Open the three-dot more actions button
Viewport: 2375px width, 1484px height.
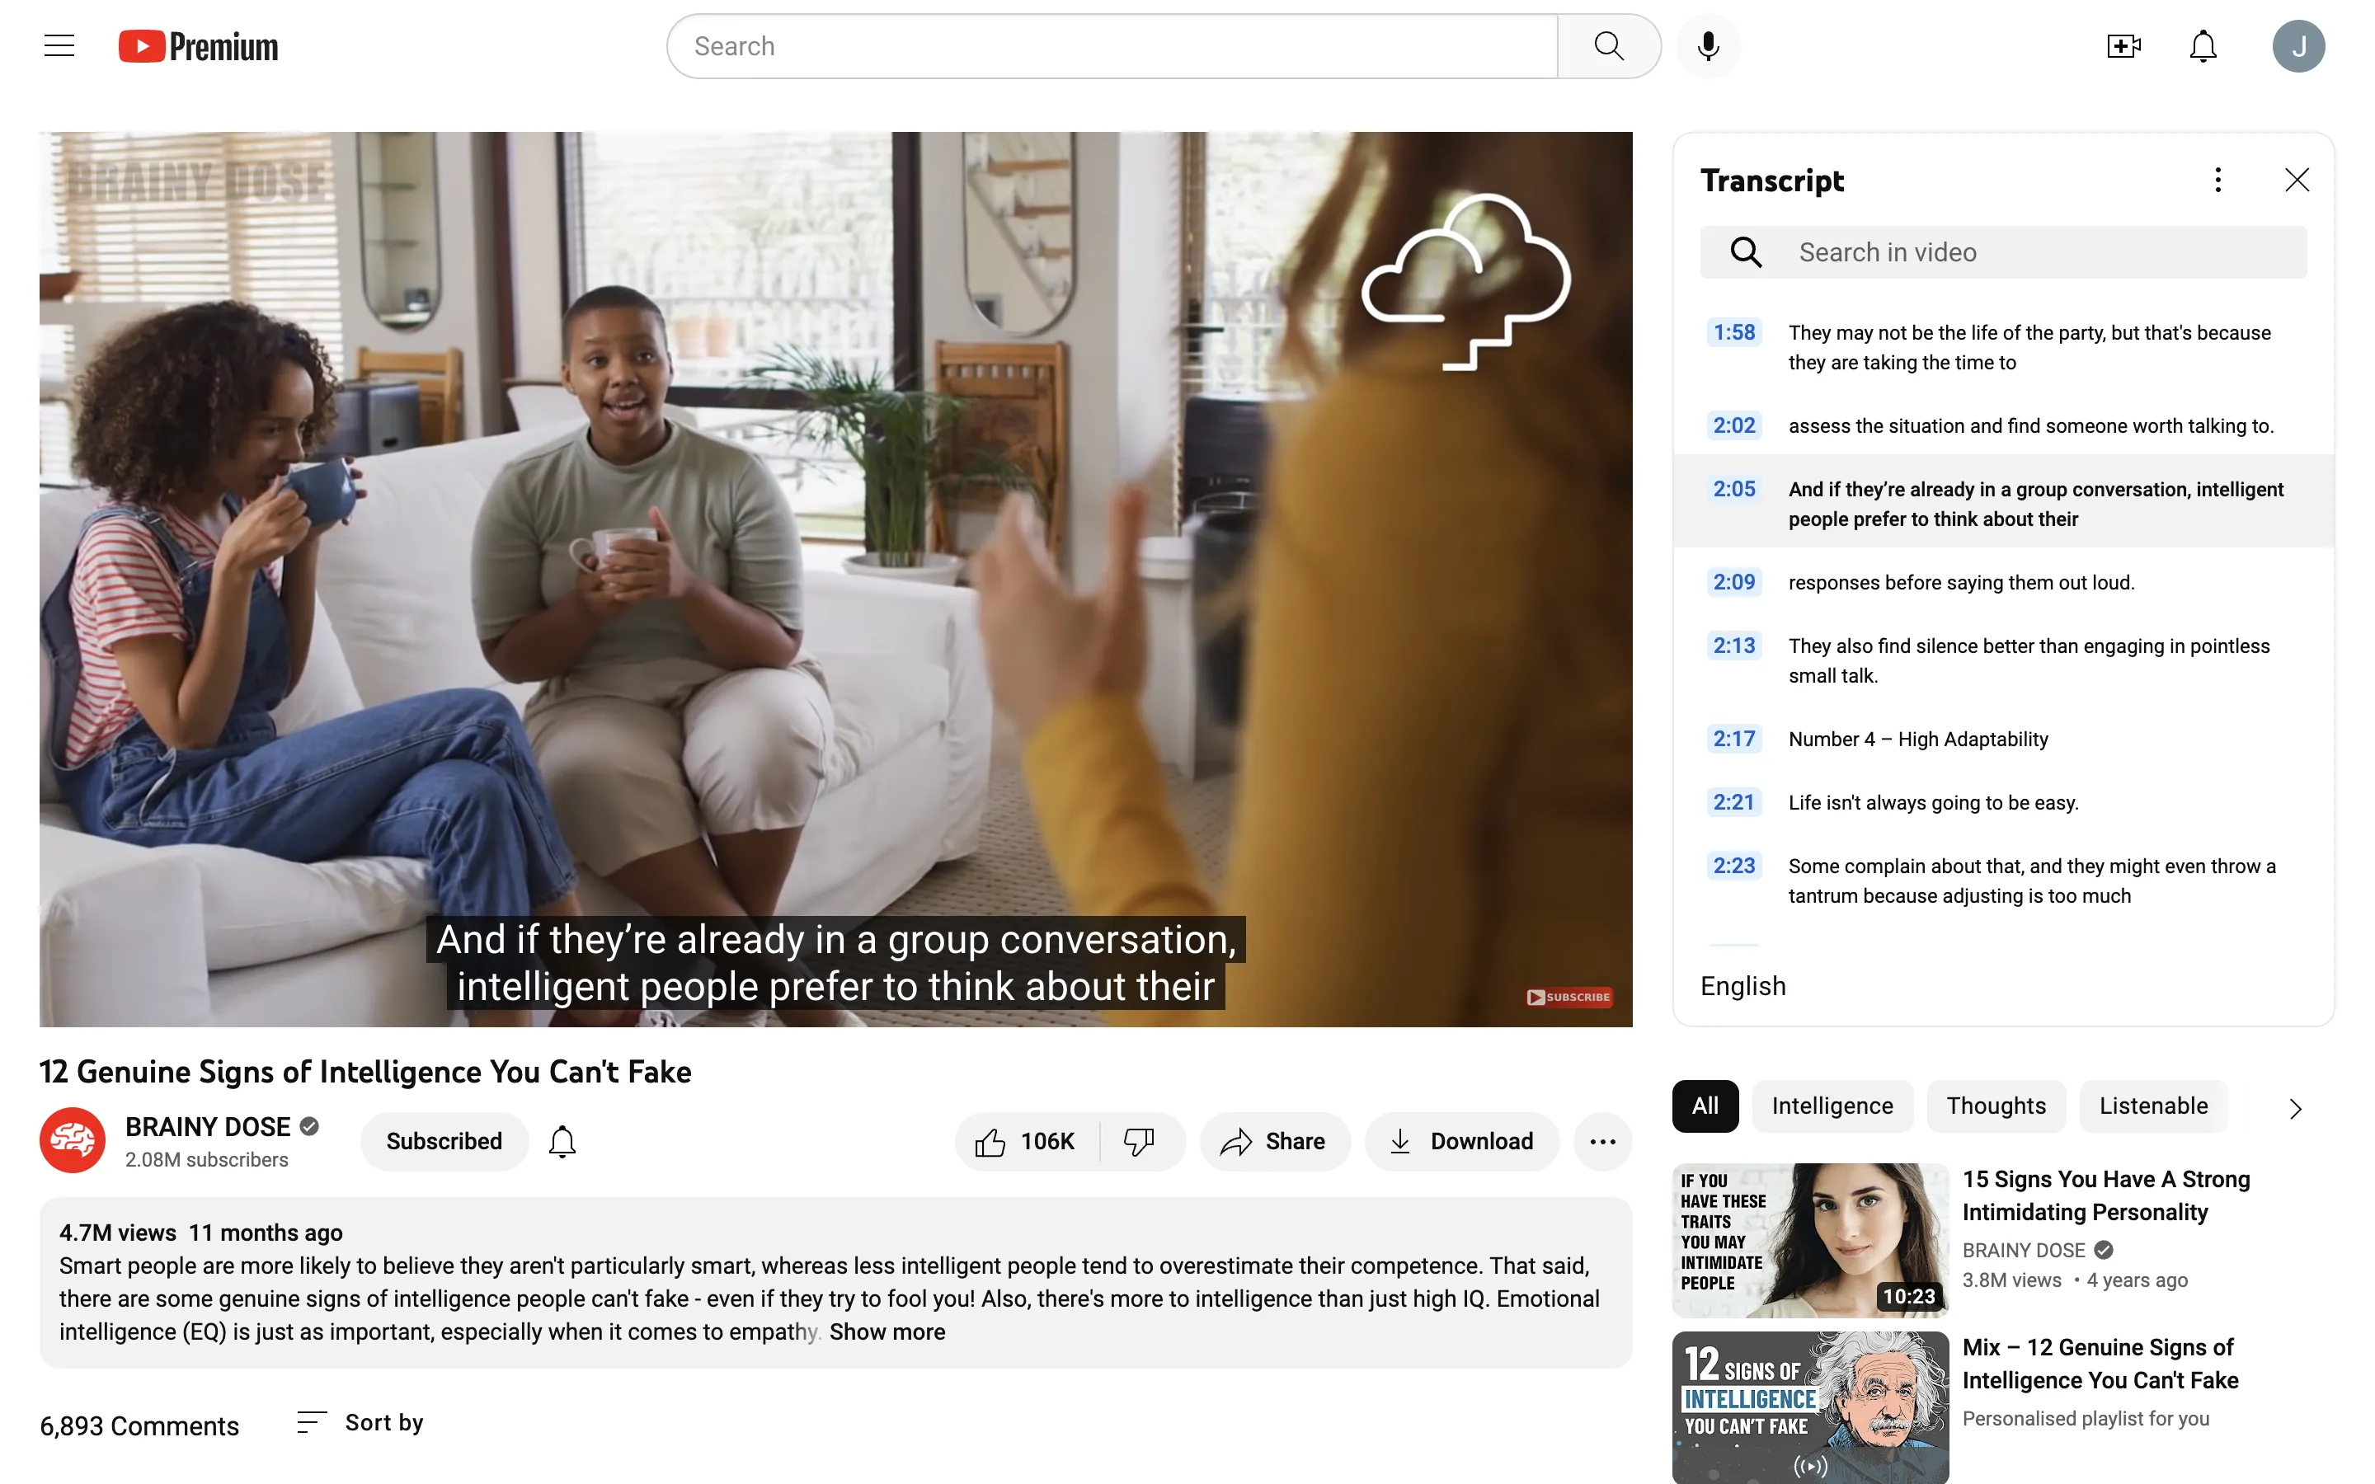coord(1601,1142)
